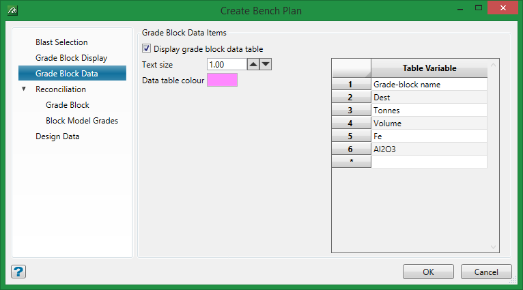523x290 pixels.
Task: Decrease text size with down arrow
Action: click(x=266, y=64)
